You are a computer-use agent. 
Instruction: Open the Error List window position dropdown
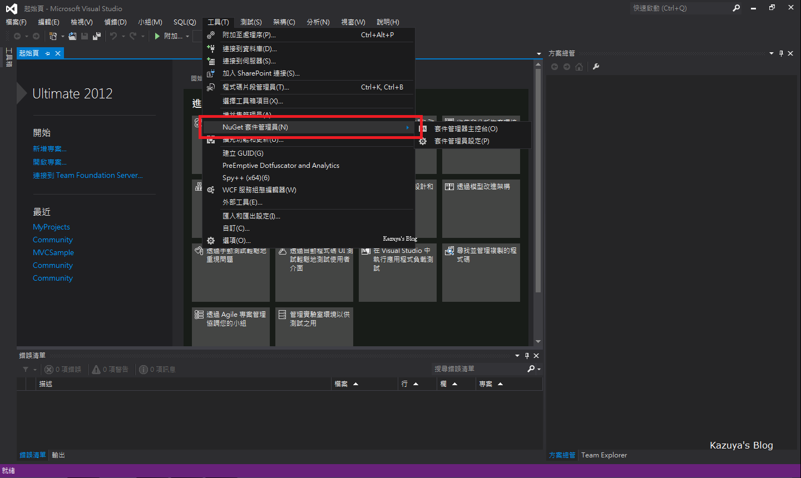517,356
